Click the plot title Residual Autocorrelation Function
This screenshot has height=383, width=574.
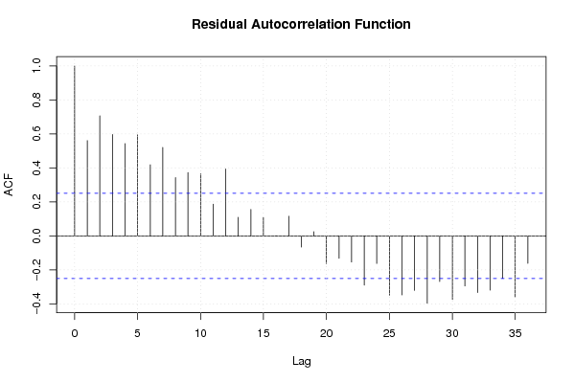tap(301, 25)
